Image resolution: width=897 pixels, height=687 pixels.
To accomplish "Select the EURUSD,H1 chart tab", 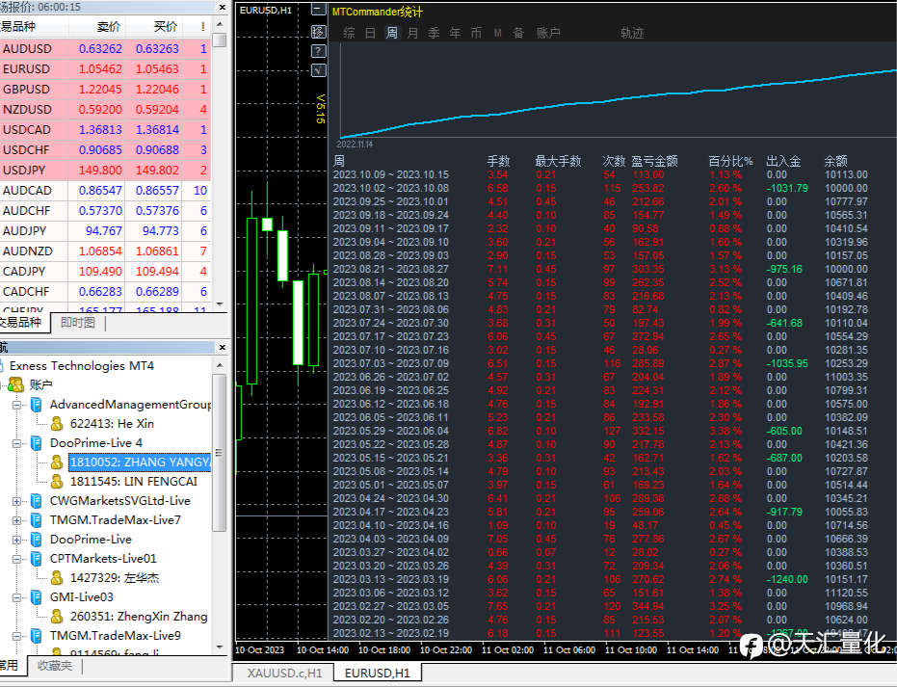I will pos(377,674).
